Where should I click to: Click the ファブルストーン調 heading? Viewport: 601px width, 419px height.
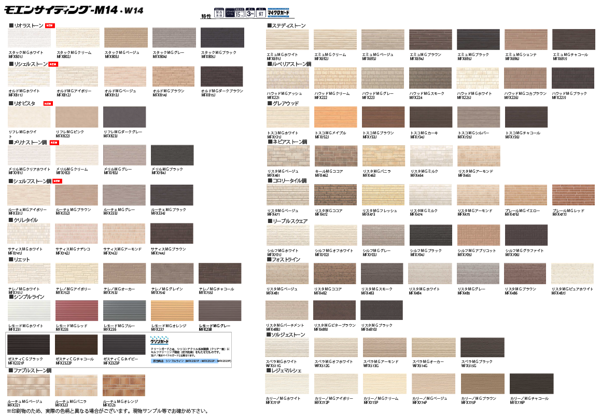pyautogui.click(x=30, y=371)
